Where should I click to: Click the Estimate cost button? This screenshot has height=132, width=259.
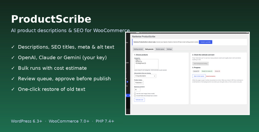click(x=139, y=100)
